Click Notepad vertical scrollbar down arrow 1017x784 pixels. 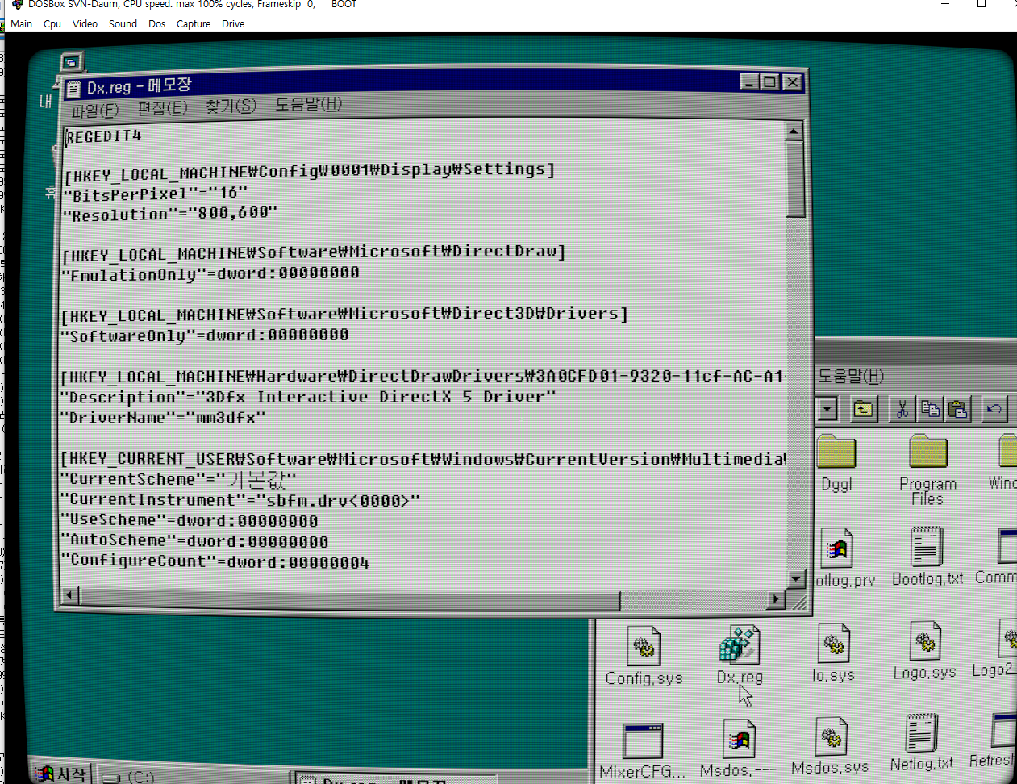click(796, 578)
